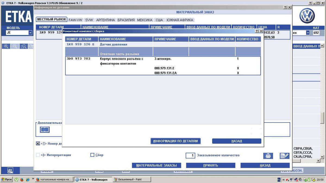The width and height of the screenshot is (326, 183).
Task: Click the Volkswagen logo
Action: pyautogui.click(x=307, y=16)
